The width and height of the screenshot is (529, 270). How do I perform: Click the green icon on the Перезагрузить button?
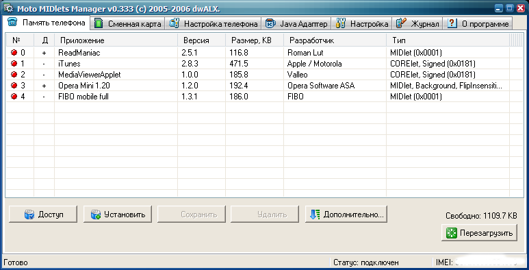(451, 233)
